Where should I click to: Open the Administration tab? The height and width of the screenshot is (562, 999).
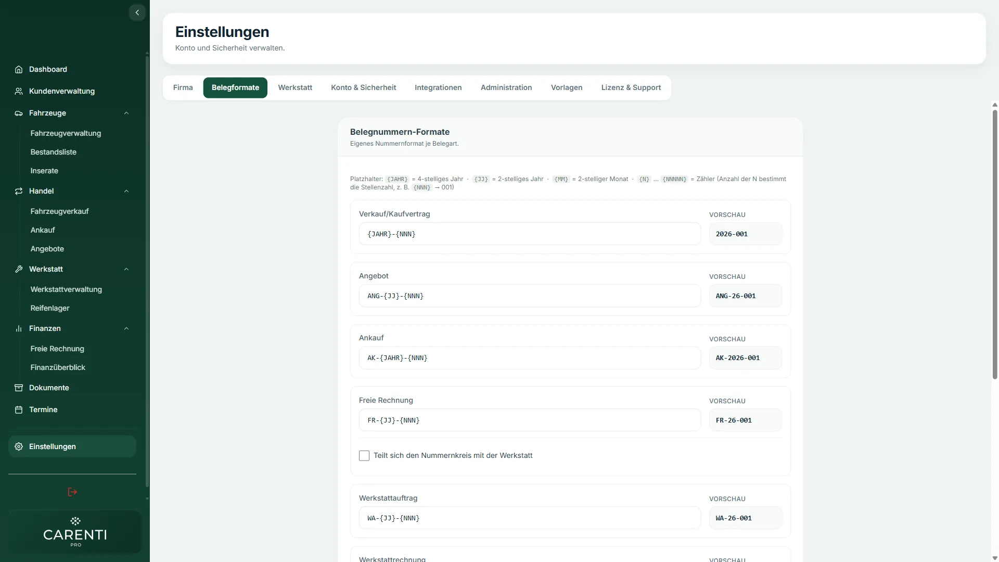click(x=506, y=87)
